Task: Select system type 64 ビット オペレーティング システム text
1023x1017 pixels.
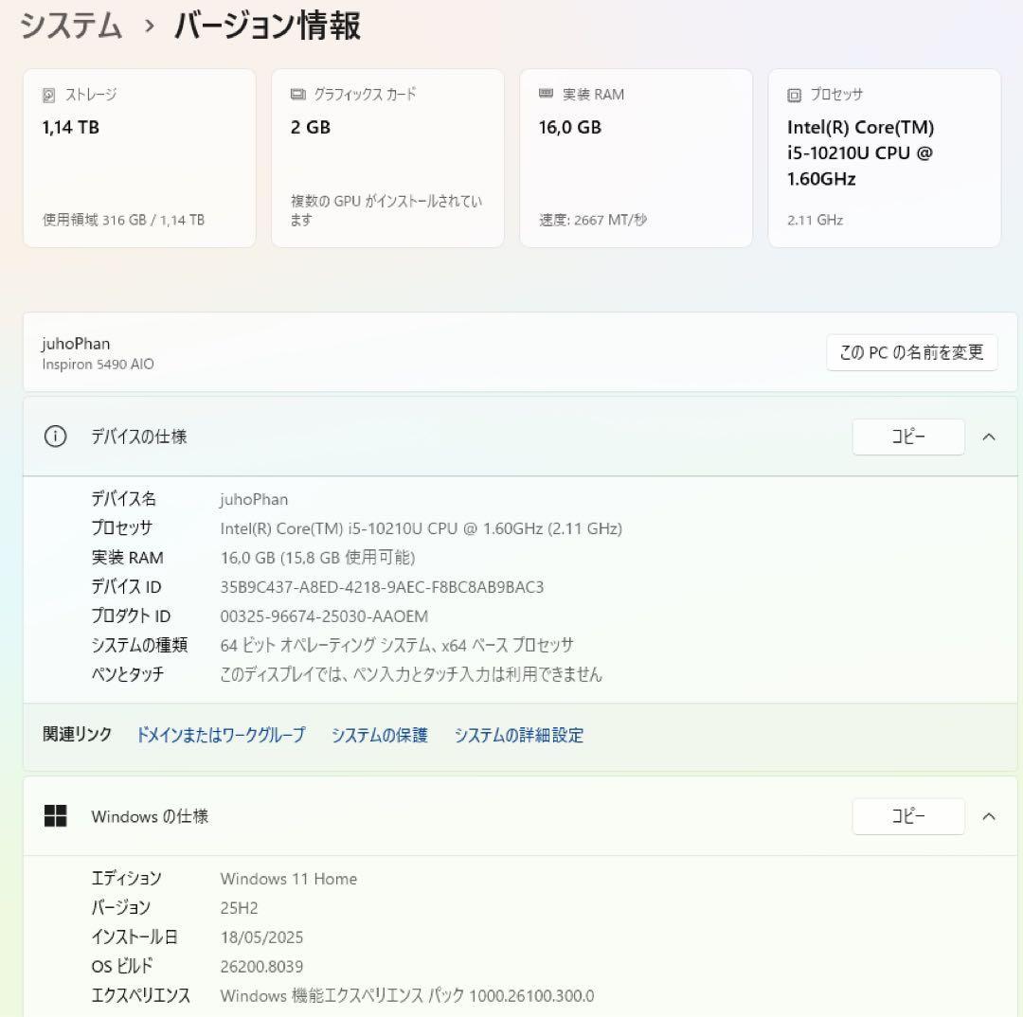Action: pos(397,645)
